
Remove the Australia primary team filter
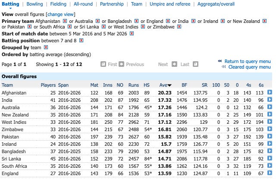tap(98, 21)
